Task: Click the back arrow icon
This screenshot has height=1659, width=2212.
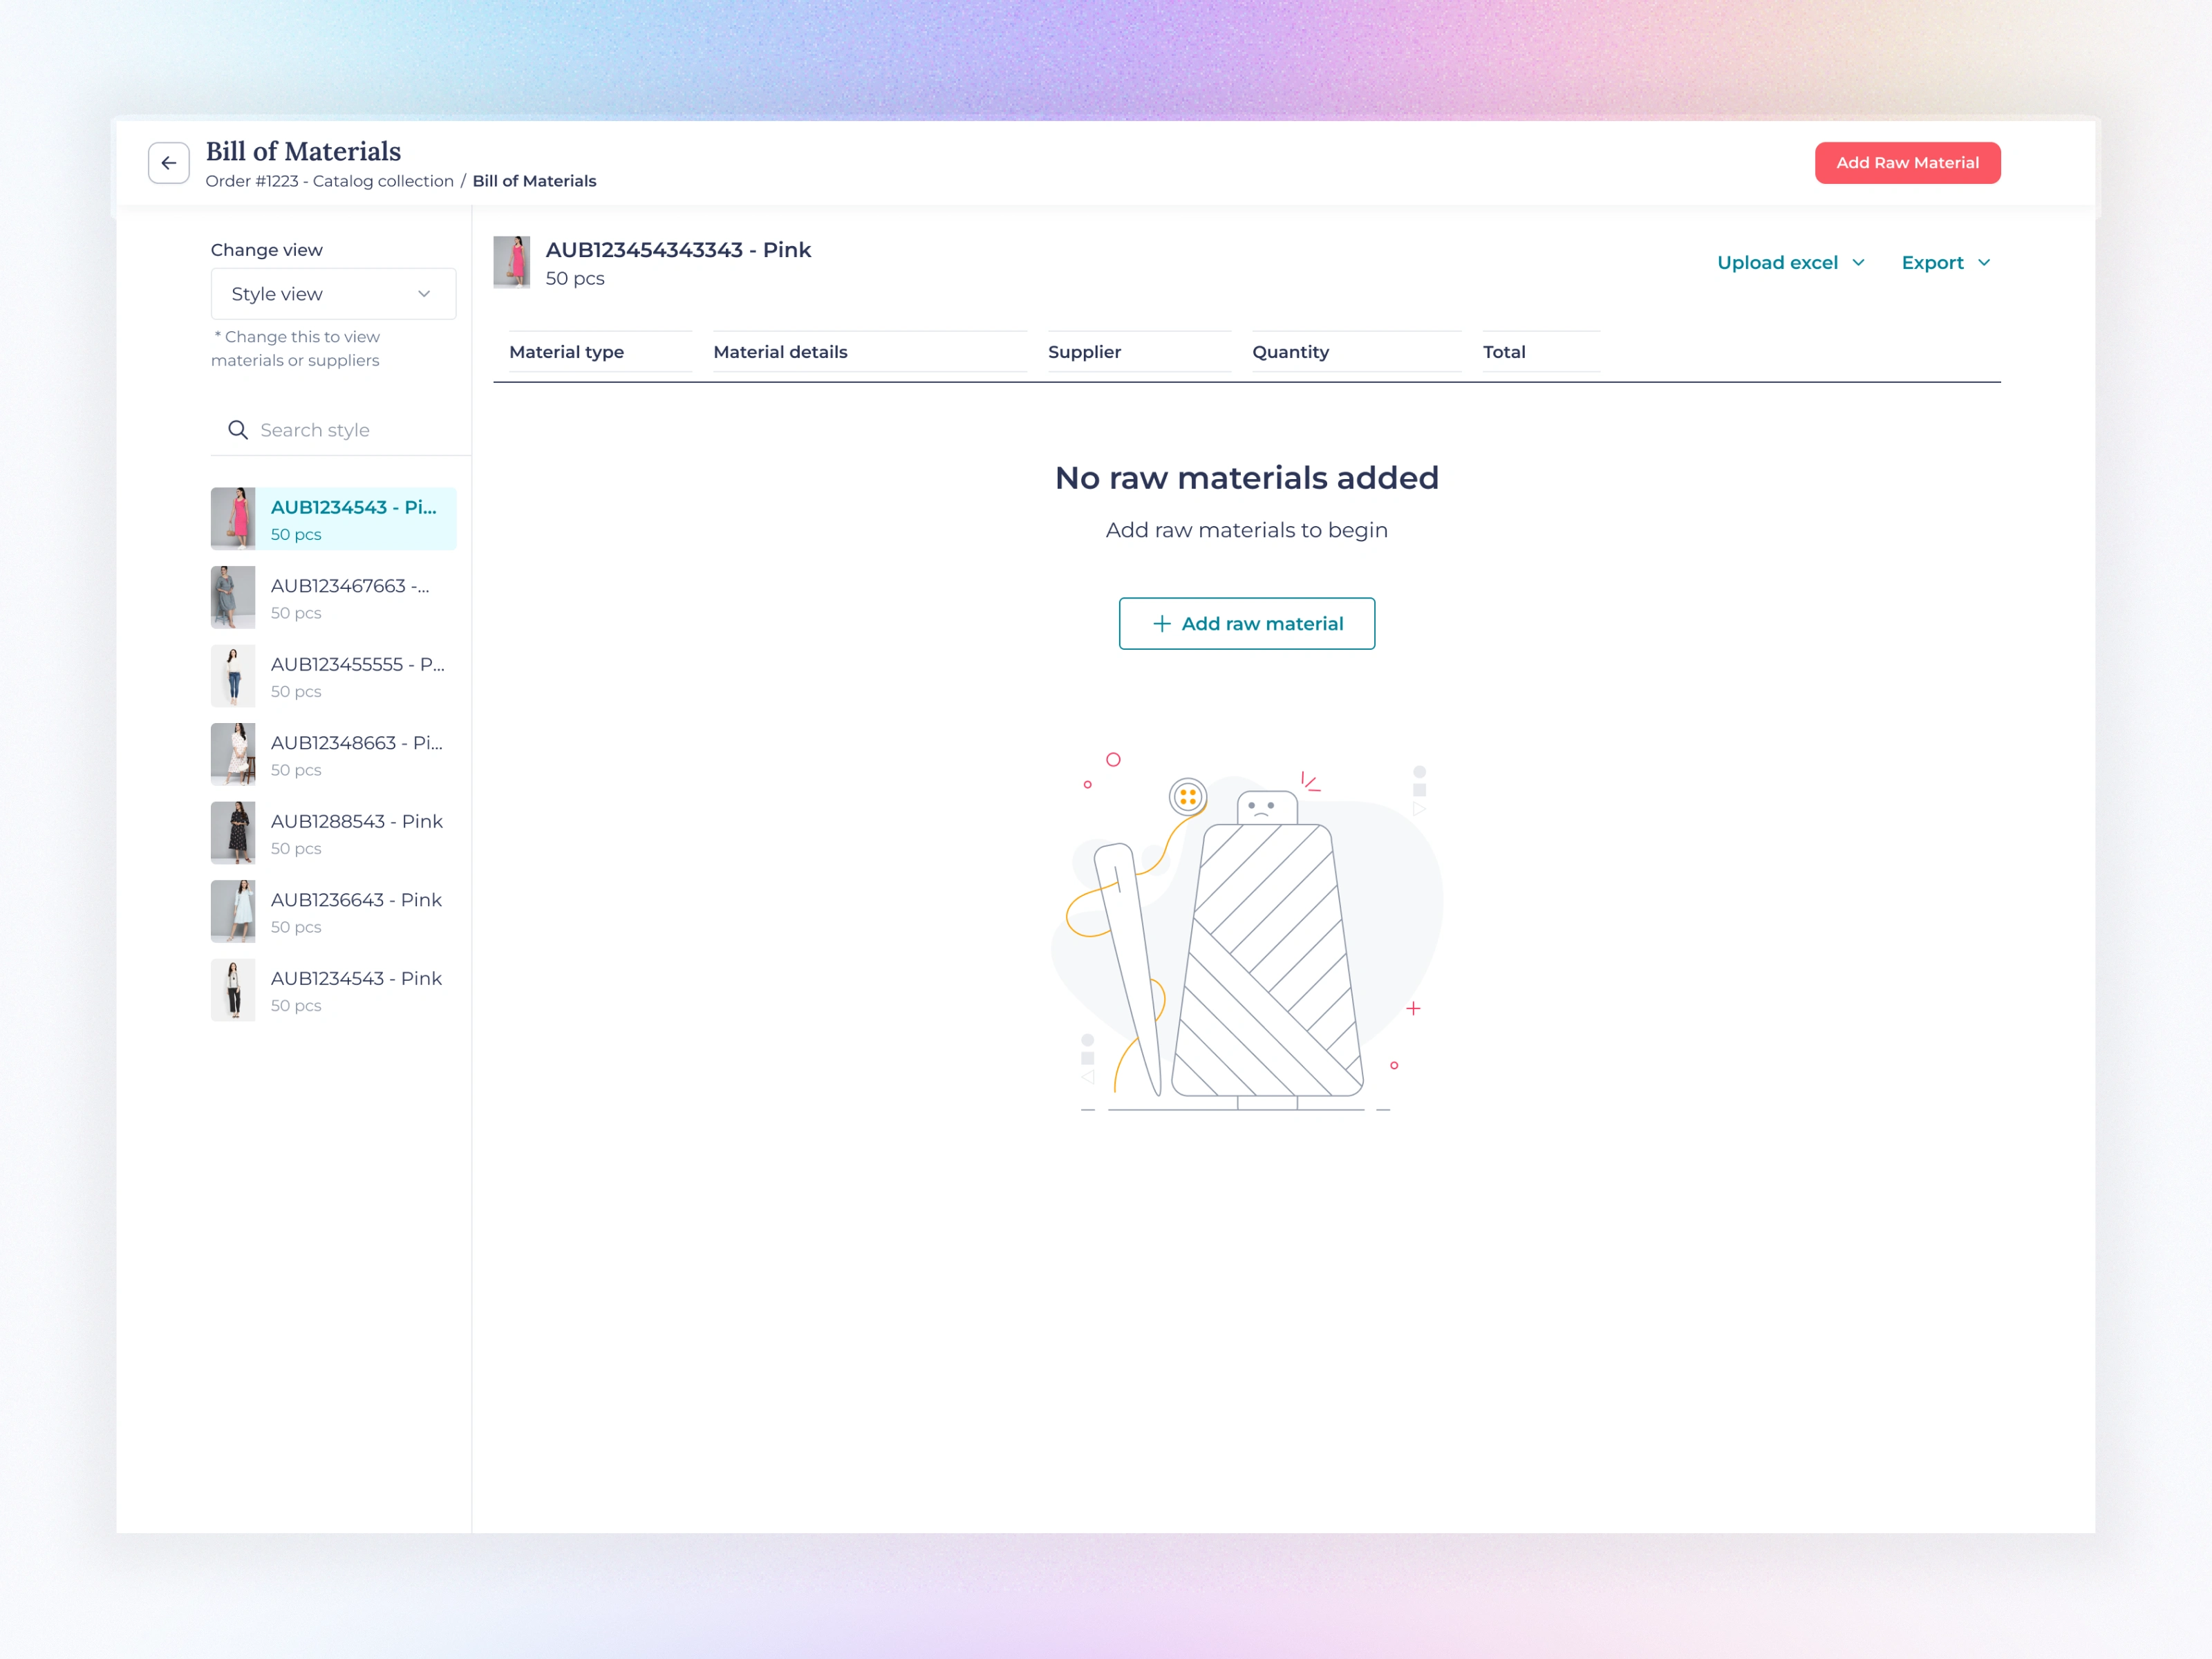Action: tap(168, 163)
